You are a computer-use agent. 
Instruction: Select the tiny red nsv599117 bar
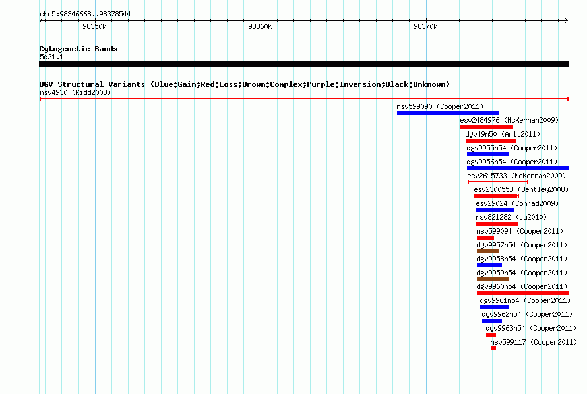pyautogui.click(x=493, y=348)
